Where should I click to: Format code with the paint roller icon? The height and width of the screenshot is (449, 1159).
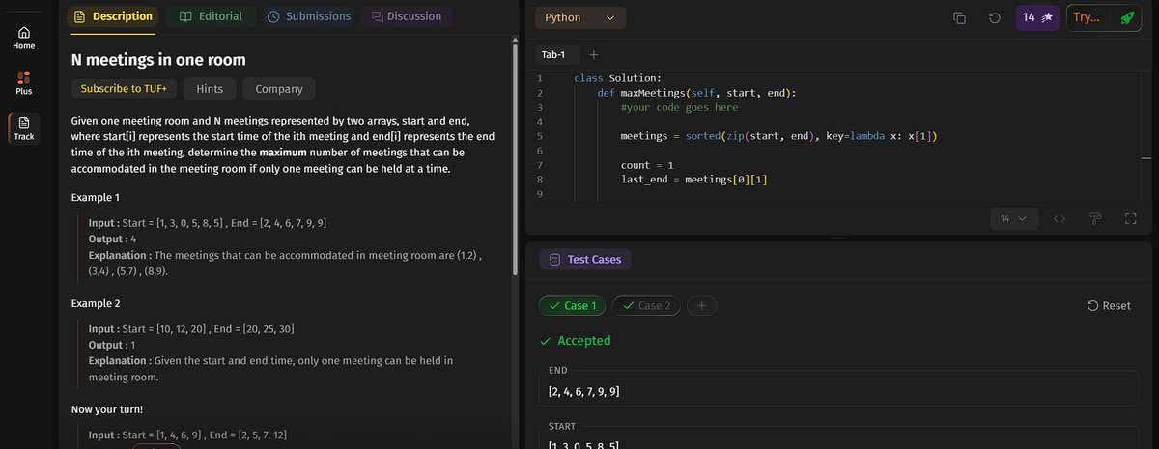click(1094, 219)
